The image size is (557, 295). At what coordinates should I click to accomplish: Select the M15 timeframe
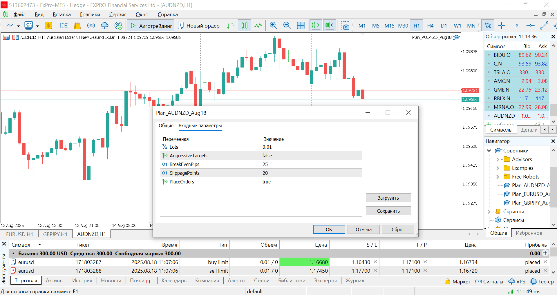(389, 26)
